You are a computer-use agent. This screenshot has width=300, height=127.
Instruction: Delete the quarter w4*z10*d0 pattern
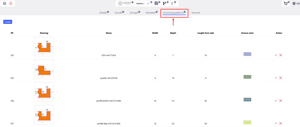tap(281, 78)
